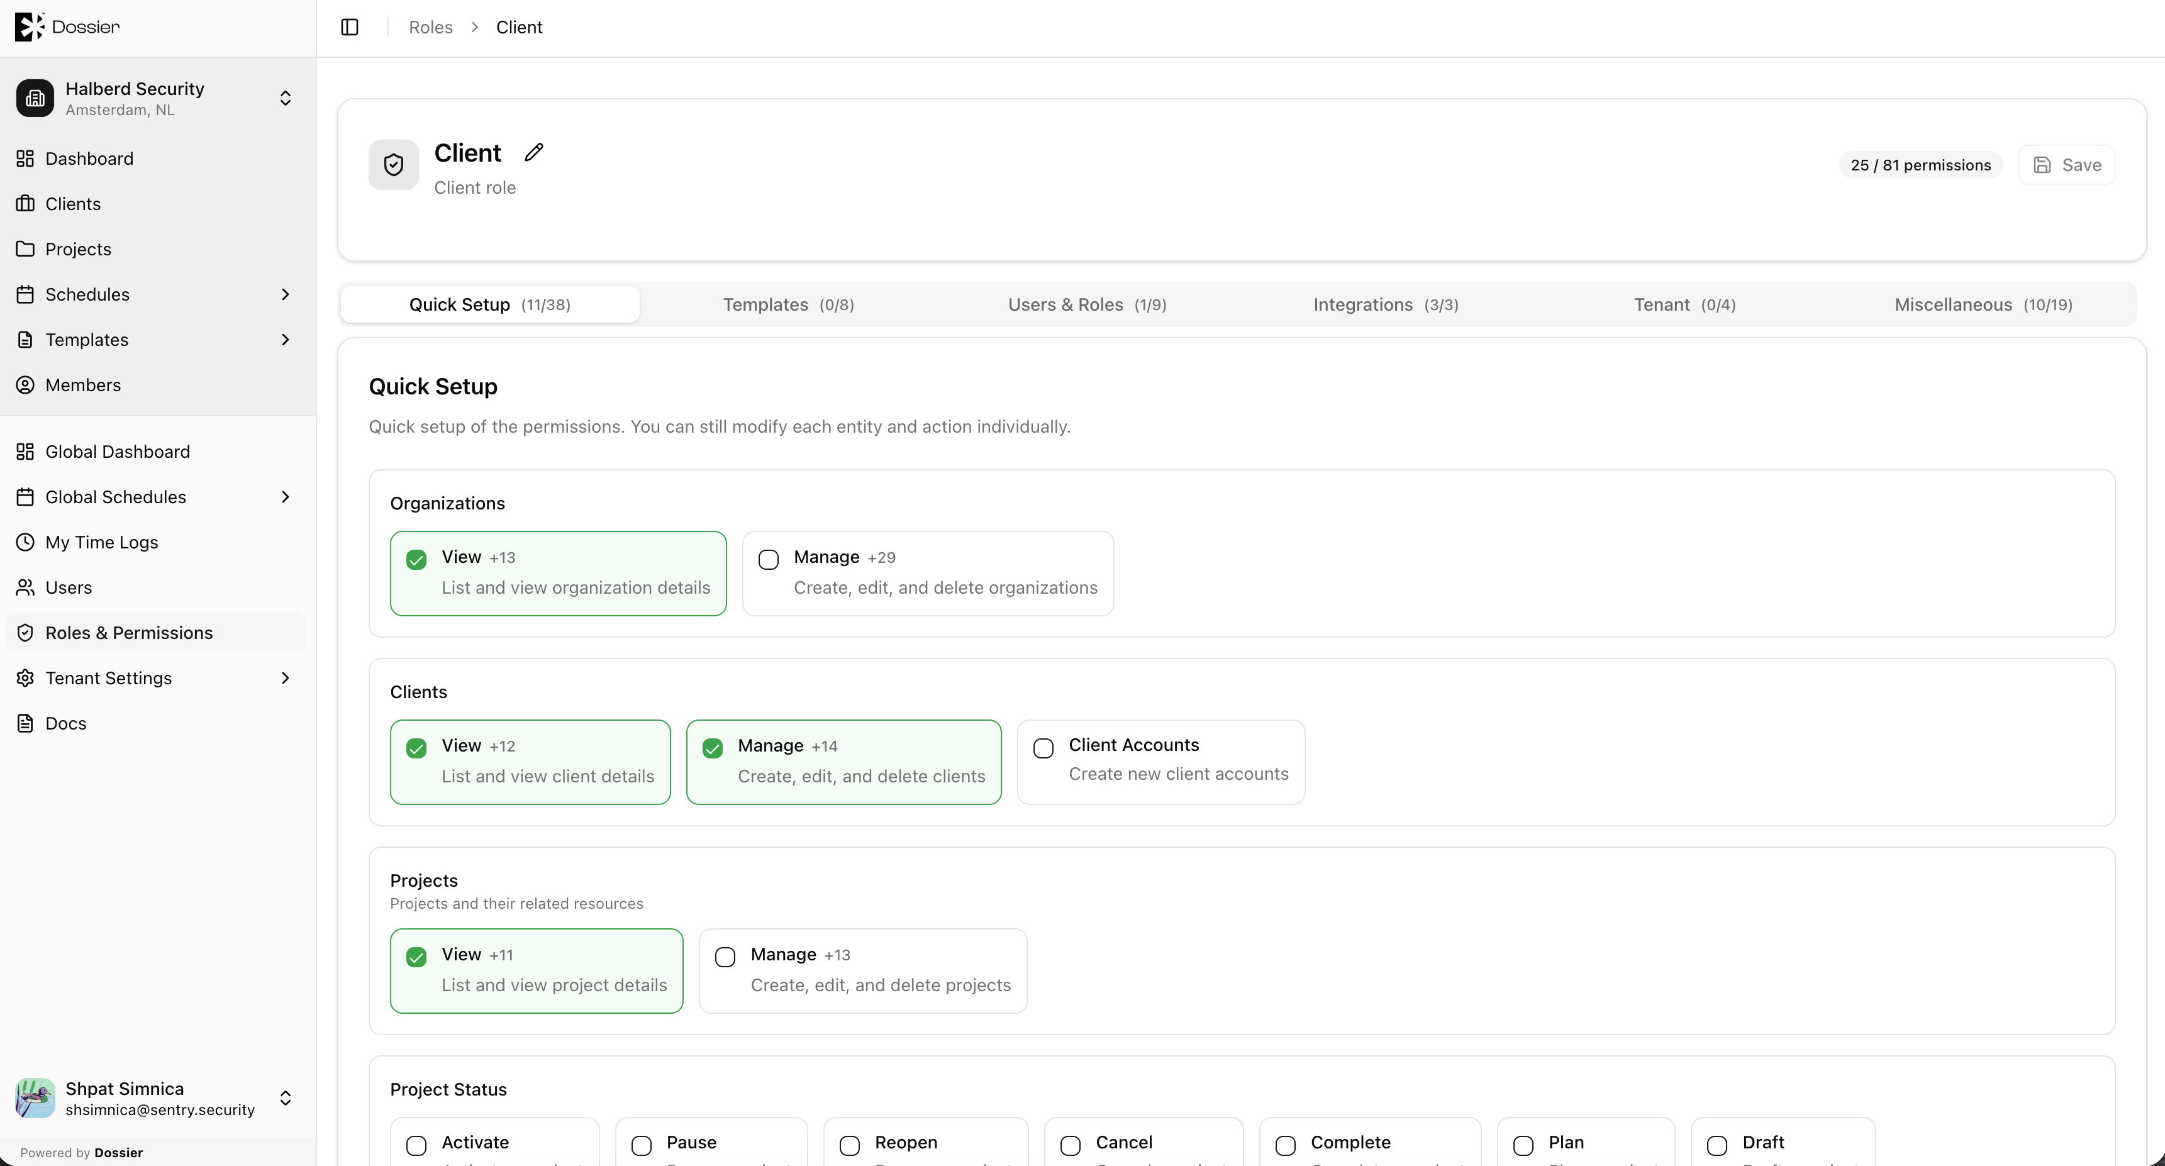Expand the Templates sidebar chevron
2165x1166 pixels.
point(286,340)
